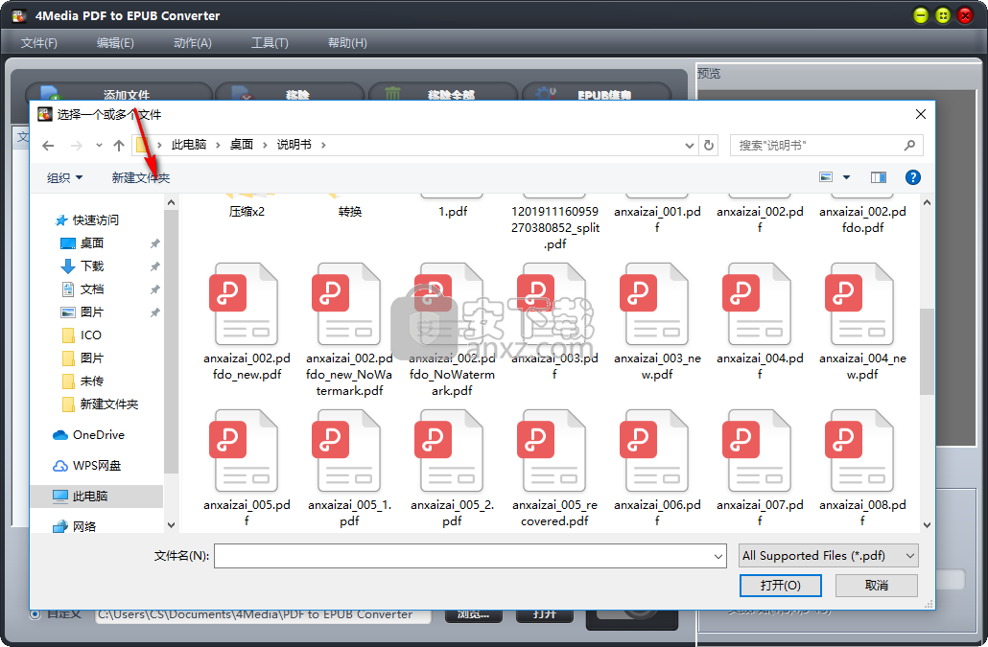Click the 取消 button

(x=876, y=586)
